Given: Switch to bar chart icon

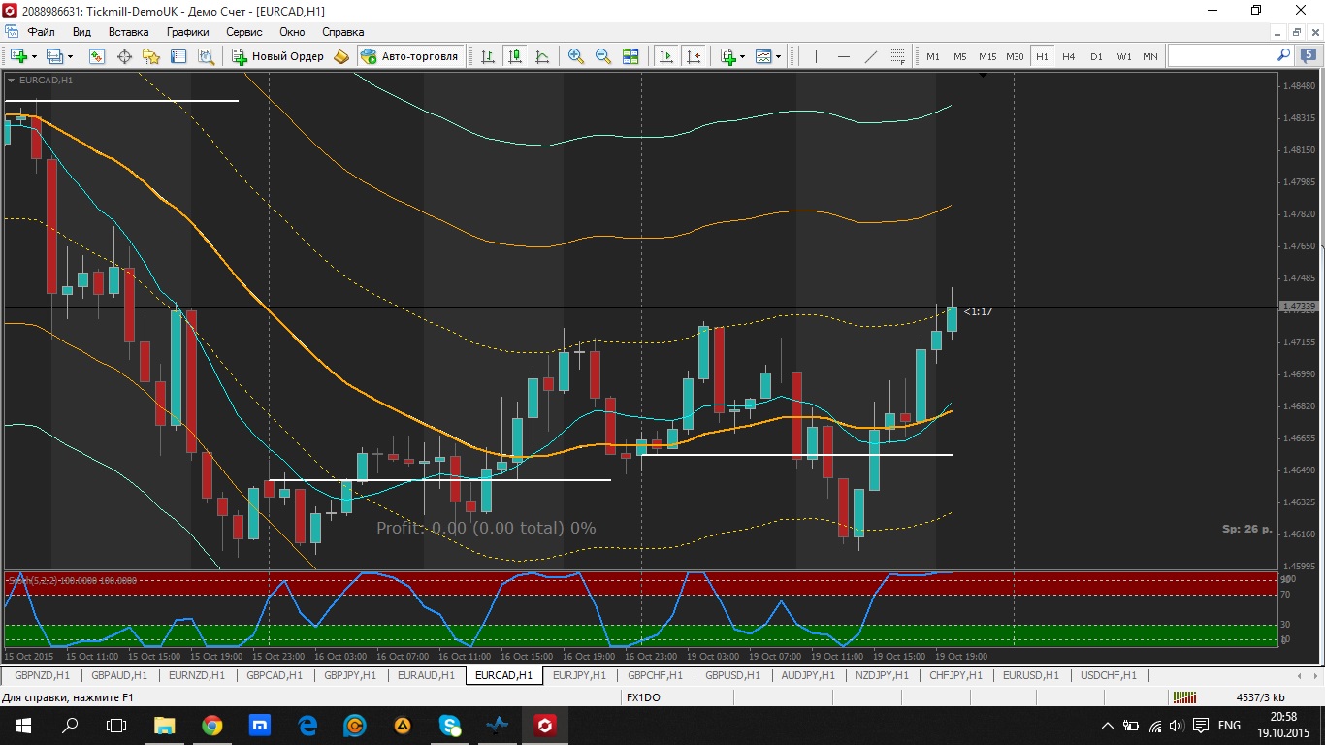Looking at the screenshot, I should [x=488, y=56].
